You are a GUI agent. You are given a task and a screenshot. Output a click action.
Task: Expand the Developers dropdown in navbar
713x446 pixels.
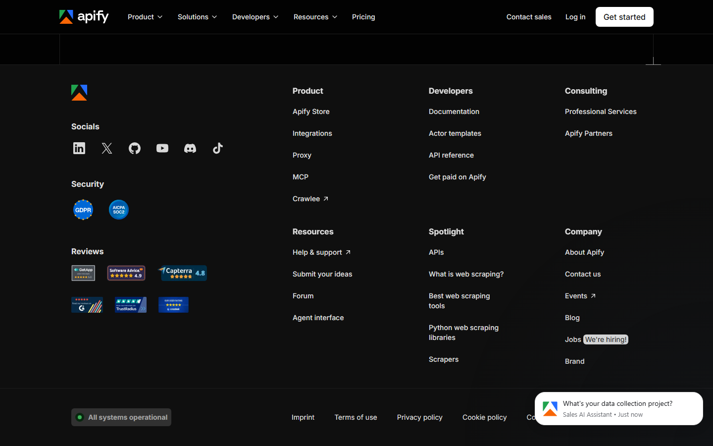coord(255,17)
